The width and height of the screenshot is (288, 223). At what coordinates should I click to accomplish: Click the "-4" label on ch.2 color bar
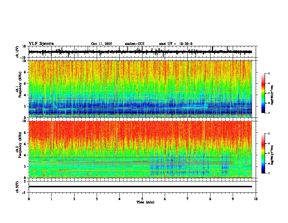[x=268, y=144]
